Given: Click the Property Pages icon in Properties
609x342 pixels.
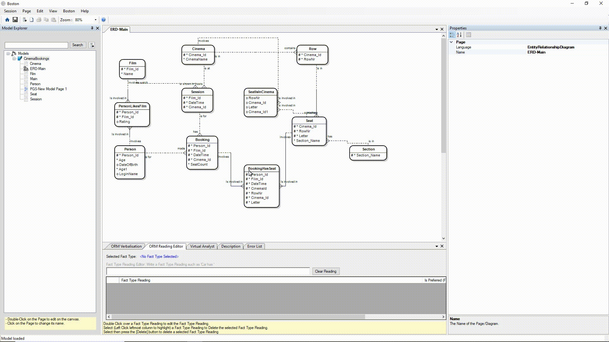Looking at the screenshot, I should (x=468, y=35).
